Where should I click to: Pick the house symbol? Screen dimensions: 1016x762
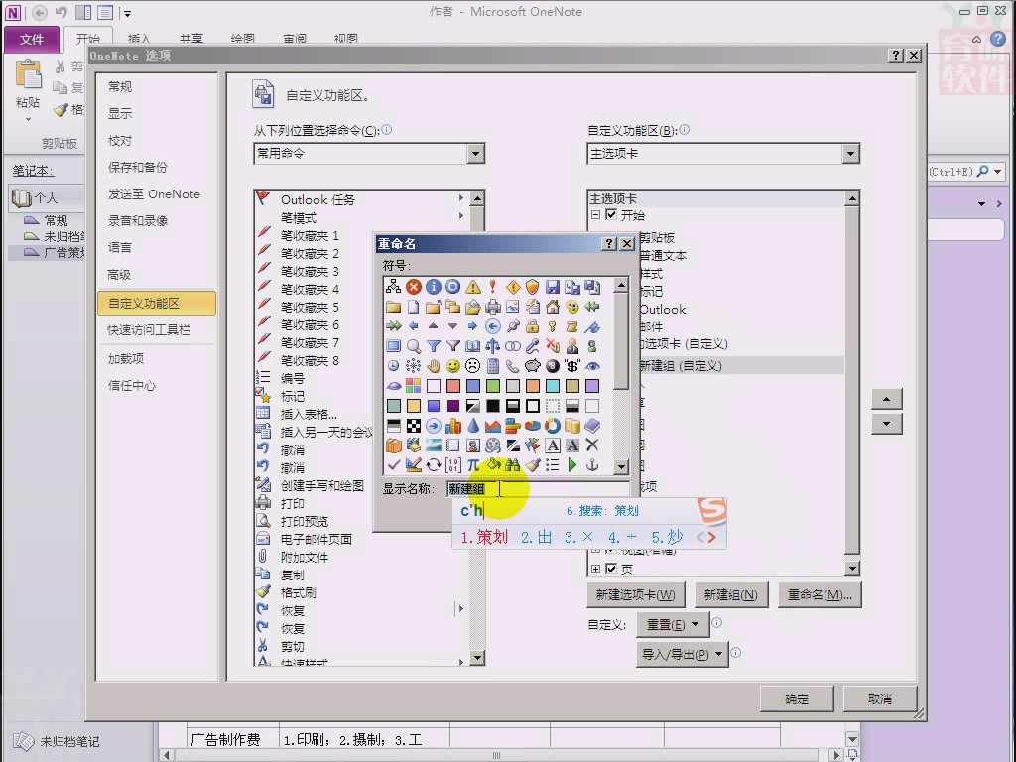click(x=552, y=307)
